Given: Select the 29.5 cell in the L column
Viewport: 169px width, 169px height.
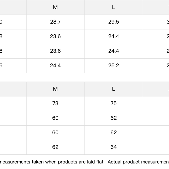Looking at the screenshot, I should click(x=114, y=22).
